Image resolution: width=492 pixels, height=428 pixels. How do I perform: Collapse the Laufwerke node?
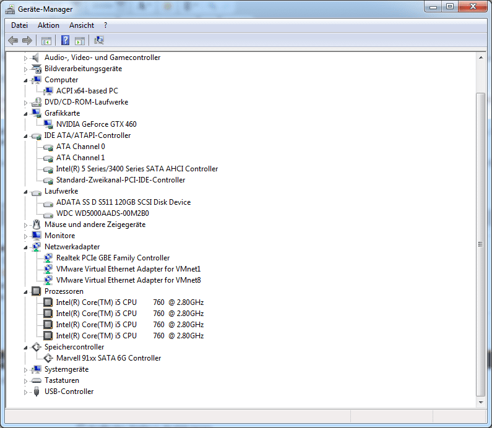(x=25, y=192)
